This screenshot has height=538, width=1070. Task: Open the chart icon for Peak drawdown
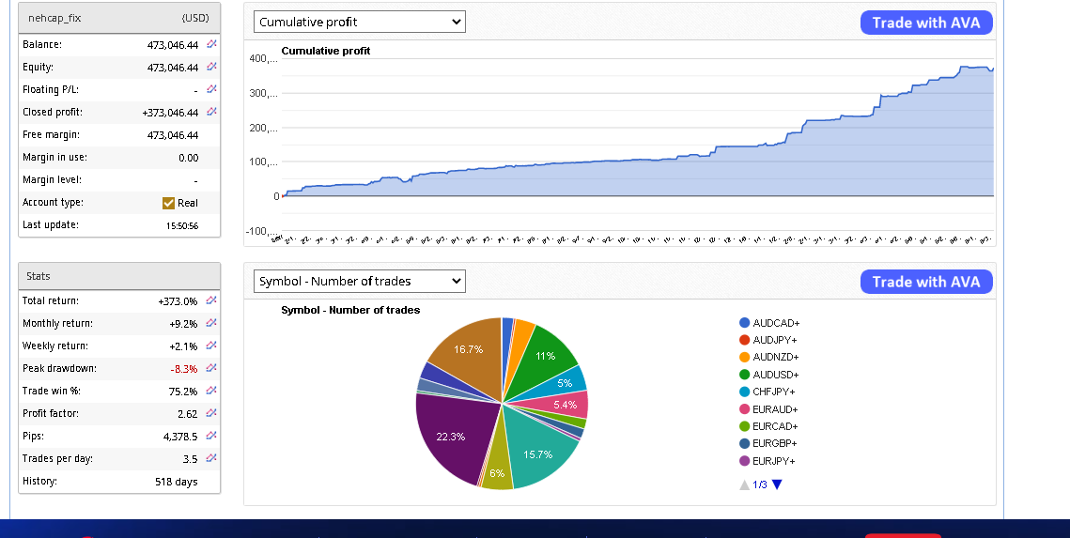[211, 368]
